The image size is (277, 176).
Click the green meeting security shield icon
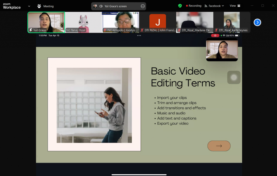pyautogui.click(x=180, y=5)
